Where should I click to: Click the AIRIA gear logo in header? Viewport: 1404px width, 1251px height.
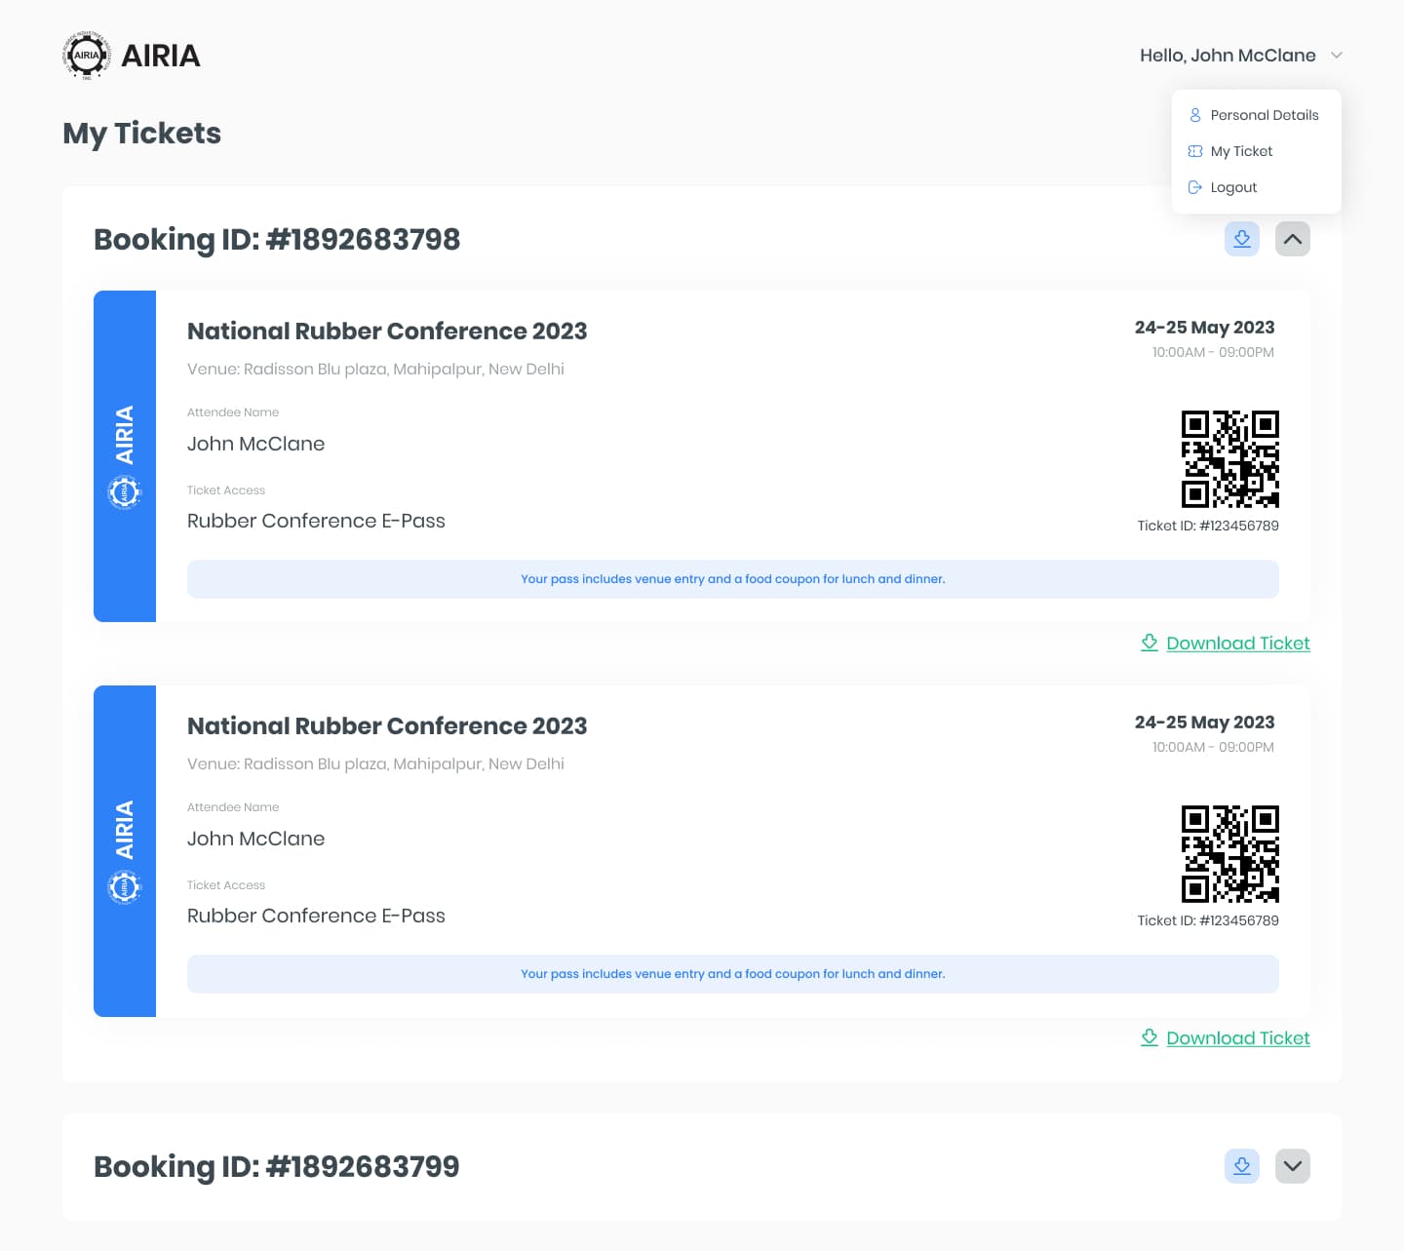click(87, 56)
